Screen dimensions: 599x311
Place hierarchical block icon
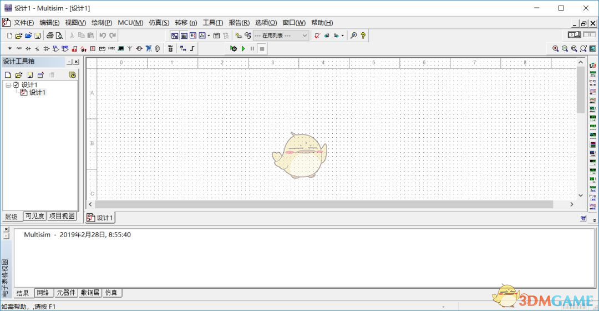pyautogui.click(x=183, y=48)
